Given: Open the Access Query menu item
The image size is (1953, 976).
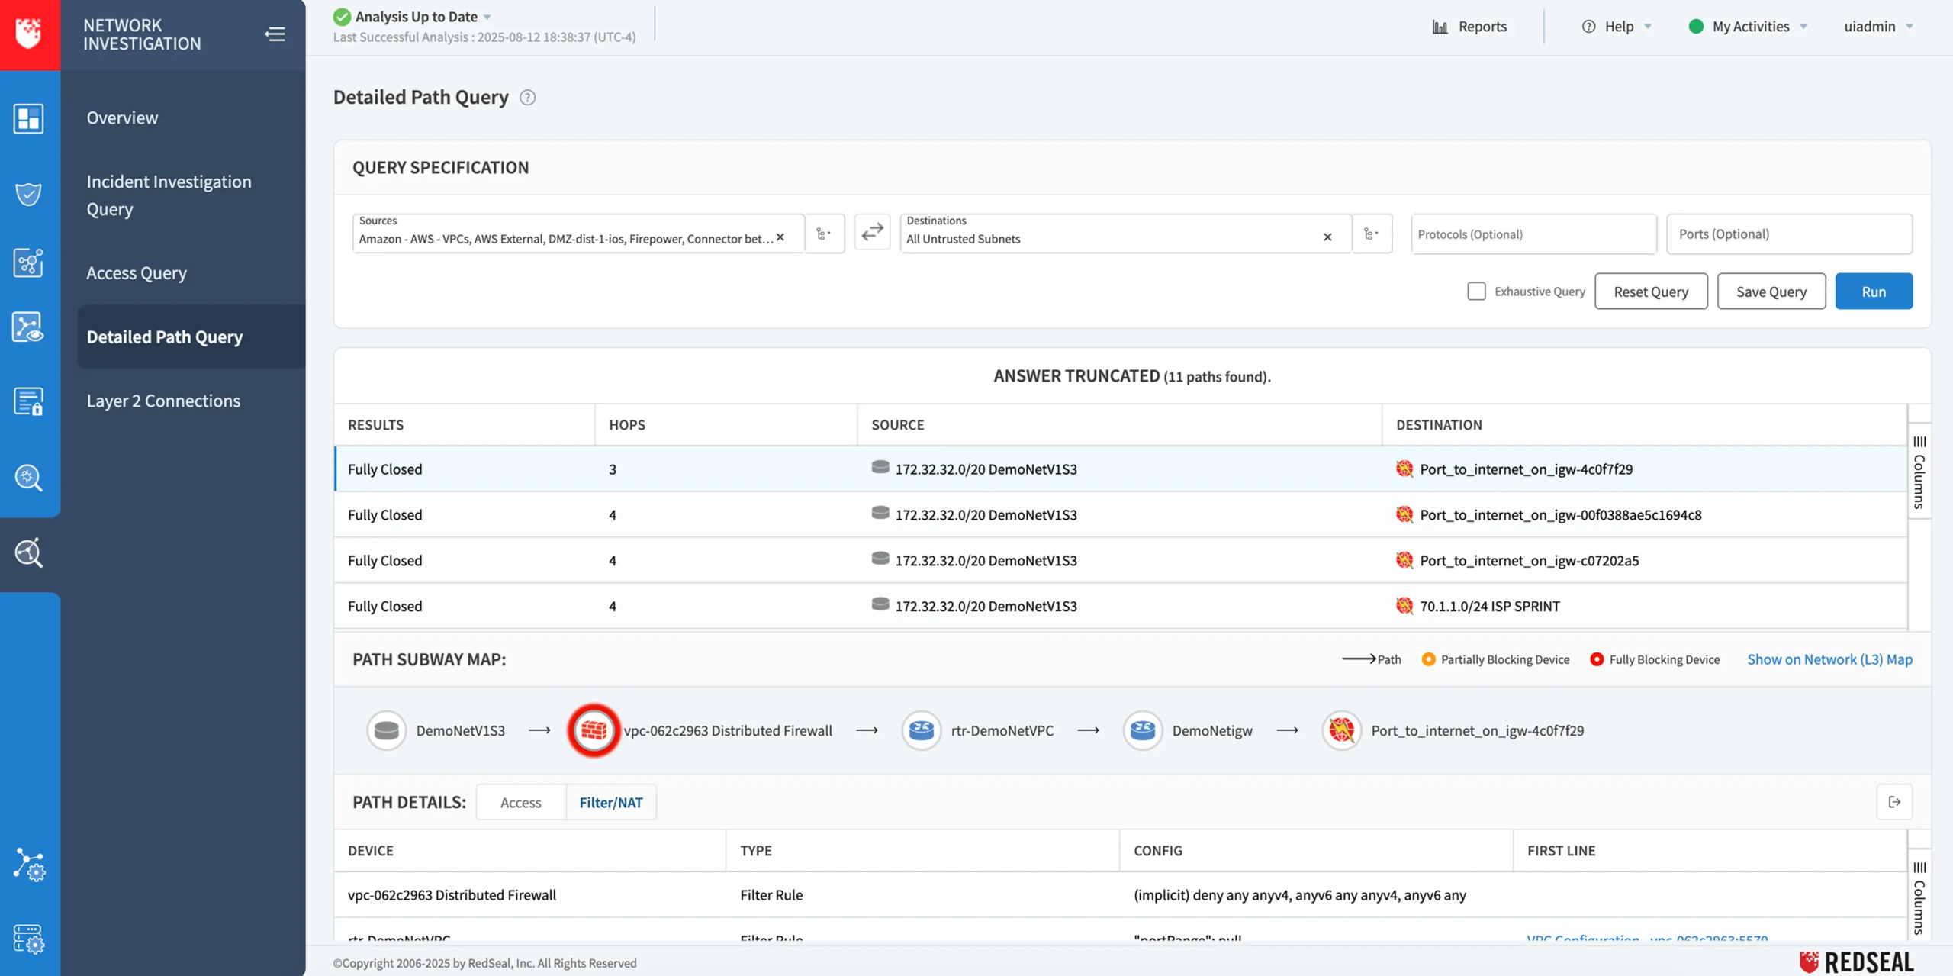Looking at the screenshot, I should [x=137, y=272].
